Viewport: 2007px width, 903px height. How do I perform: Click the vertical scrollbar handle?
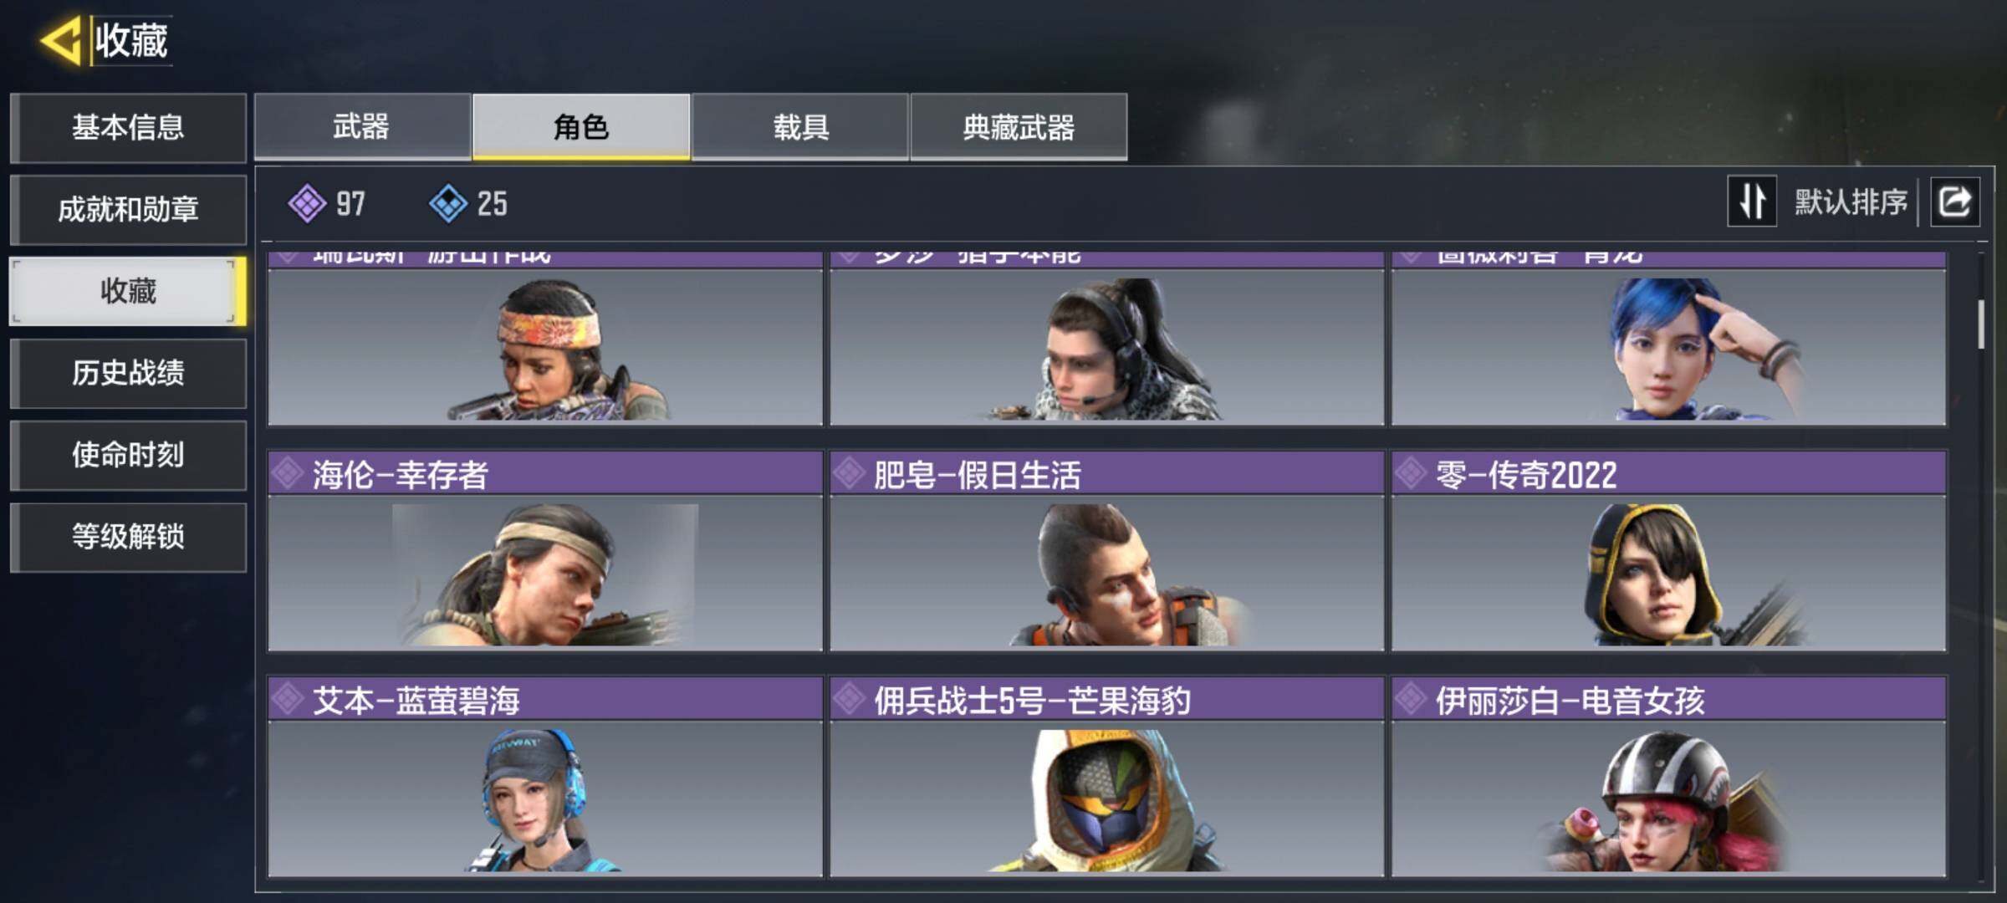[x=1980, y=324]
